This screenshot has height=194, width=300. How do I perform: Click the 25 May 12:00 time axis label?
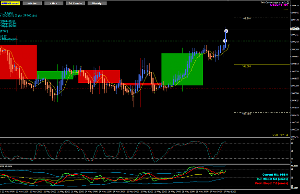click(147, 192)
